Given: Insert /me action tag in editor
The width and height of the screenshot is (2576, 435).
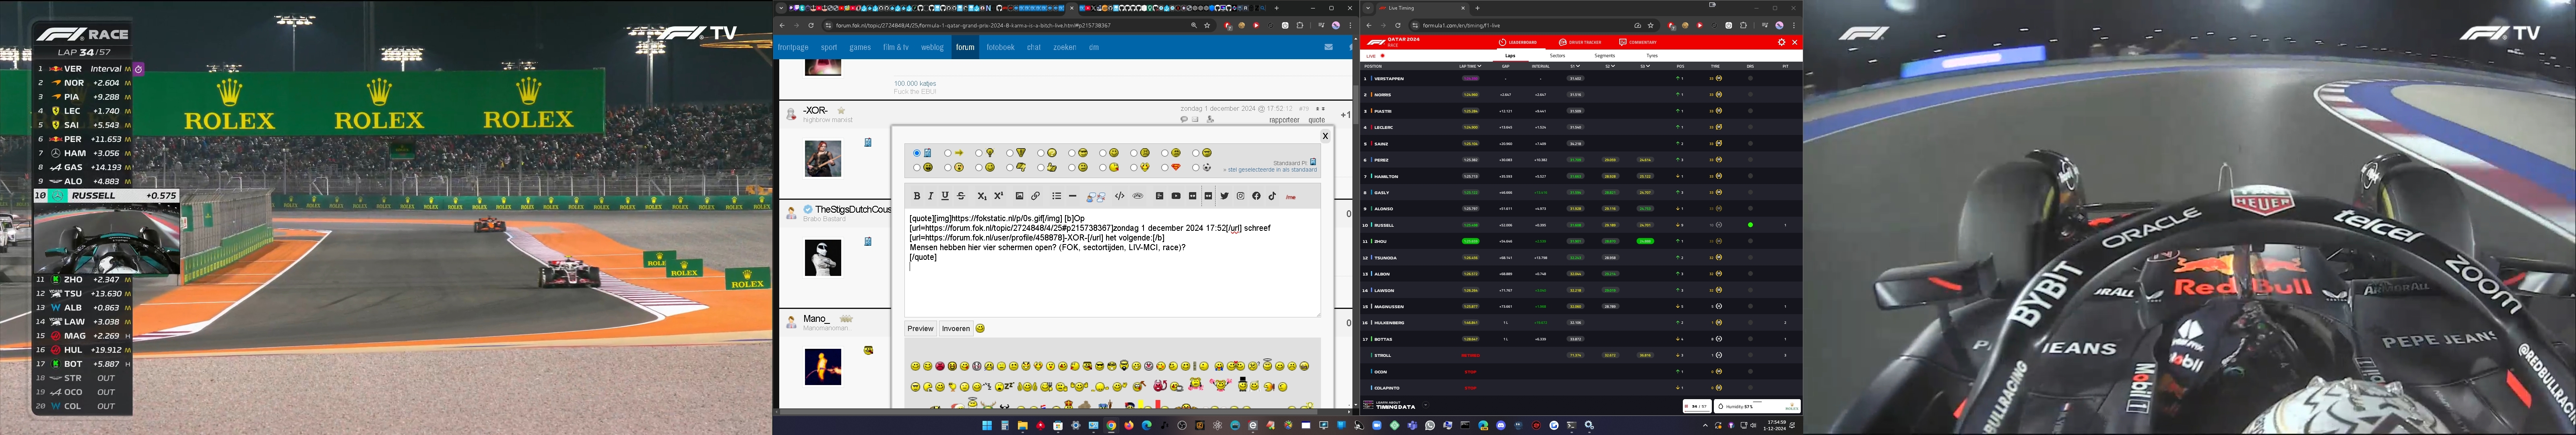Looking at the screenshot, I should click(x=1291, y=197).
